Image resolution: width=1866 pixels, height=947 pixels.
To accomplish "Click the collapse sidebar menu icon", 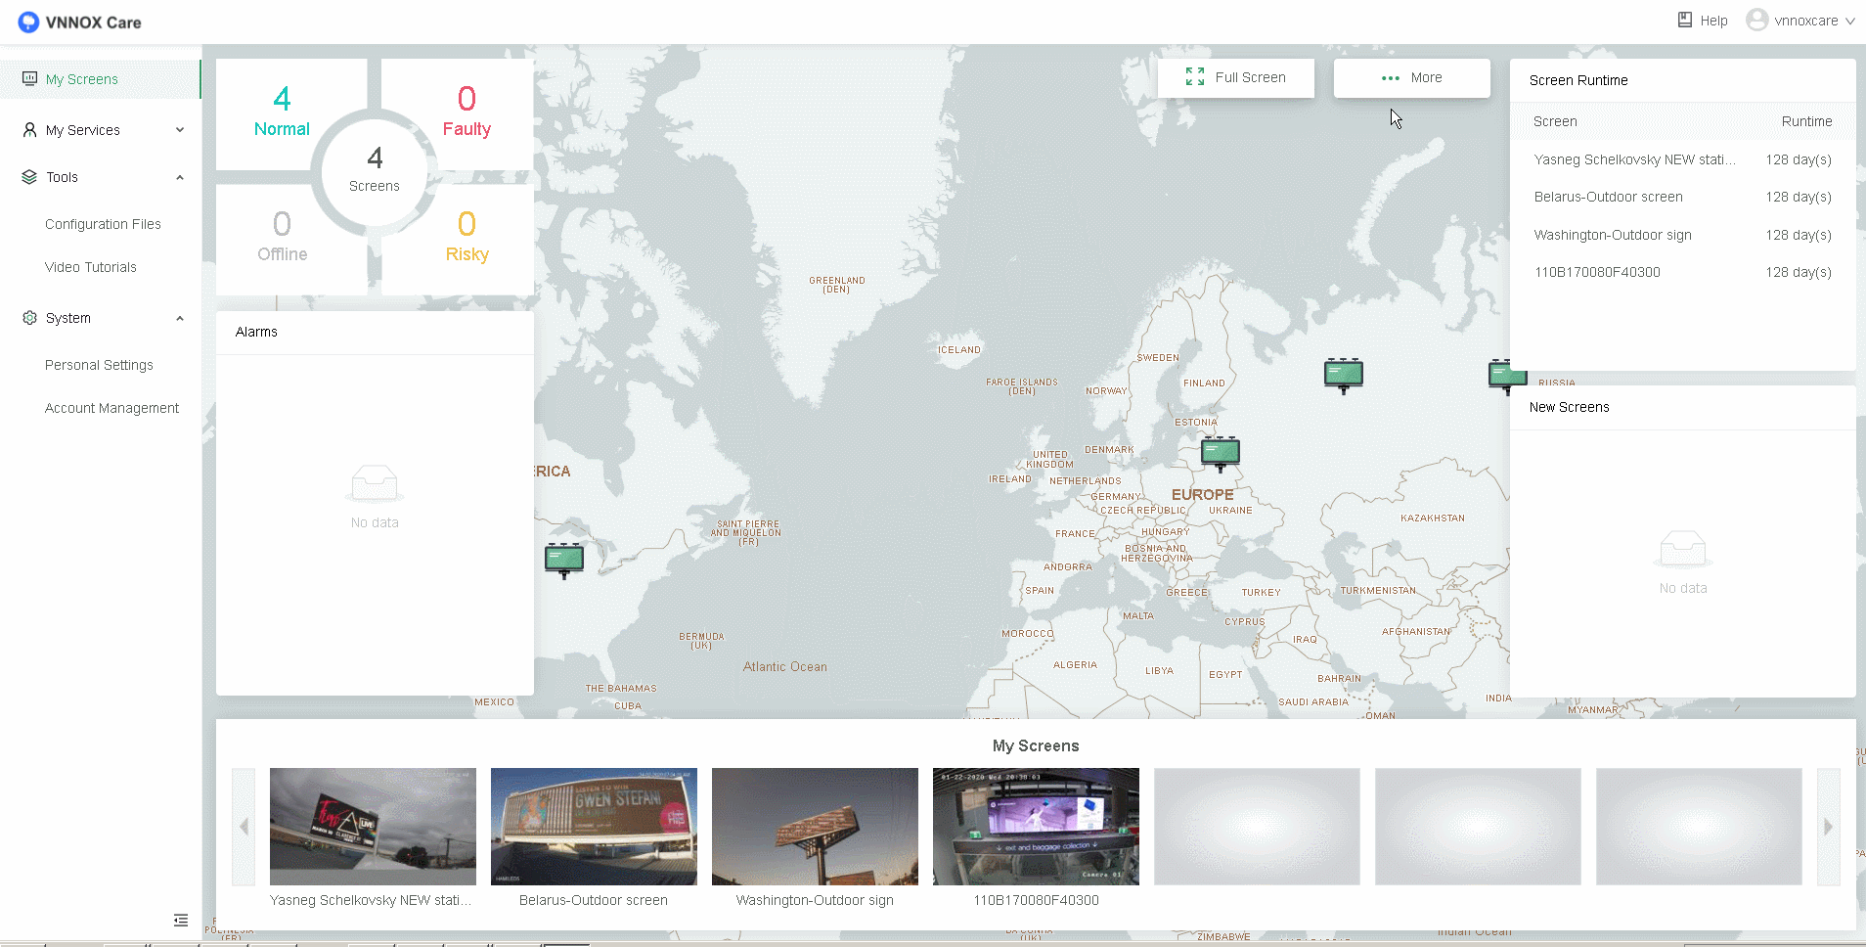I will tap(181, 920).
